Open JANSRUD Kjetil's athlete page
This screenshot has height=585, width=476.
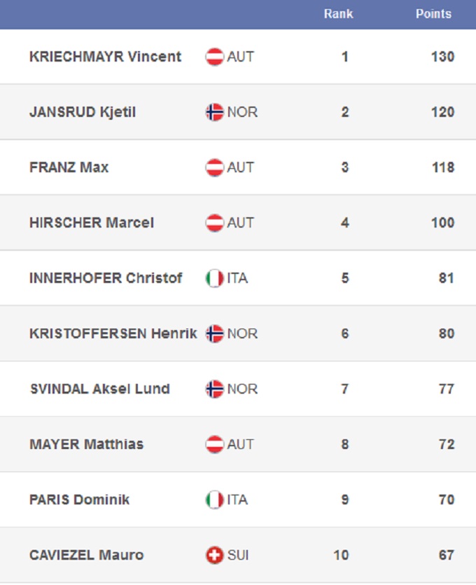point(83,112)
